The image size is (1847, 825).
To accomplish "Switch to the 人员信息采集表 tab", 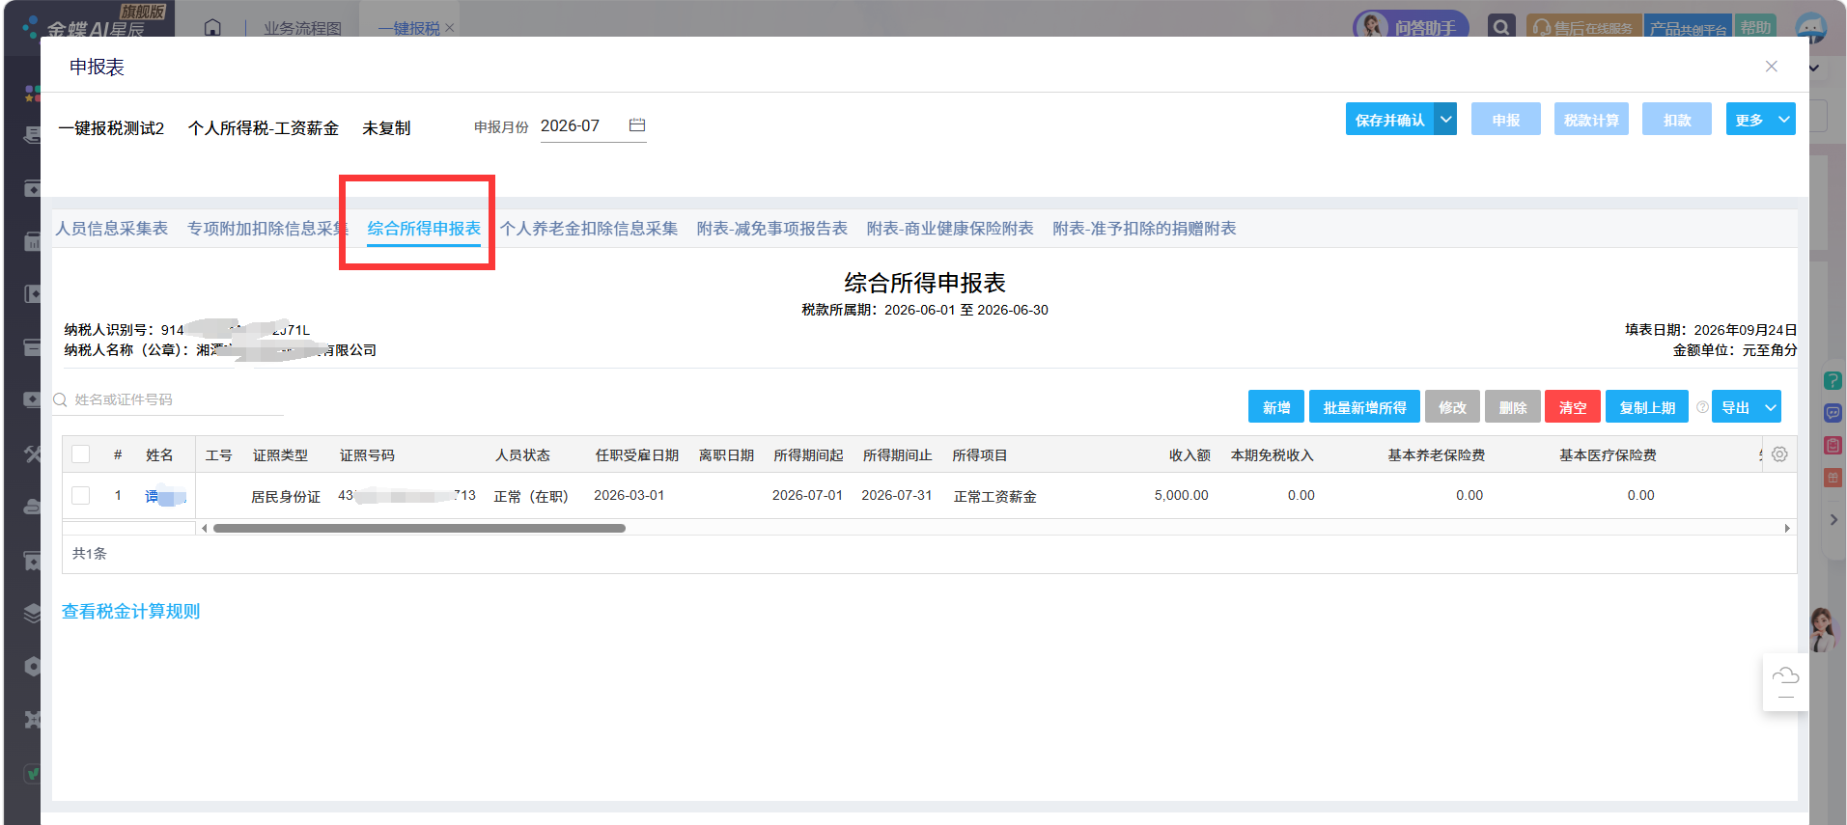I will click(x=112, y=229).
